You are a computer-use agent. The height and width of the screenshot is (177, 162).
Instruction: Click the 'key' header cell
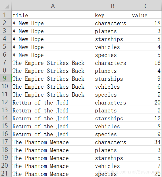112,15
